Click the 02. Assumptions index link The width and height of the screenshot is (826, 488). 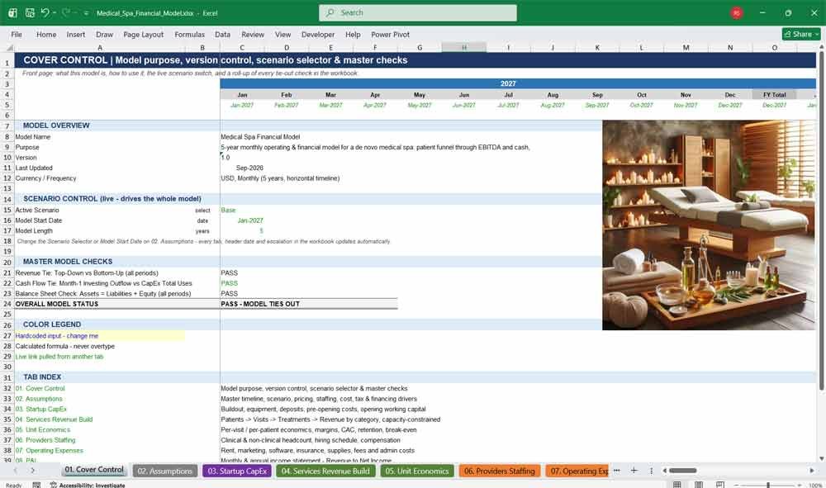click(39, 399)
